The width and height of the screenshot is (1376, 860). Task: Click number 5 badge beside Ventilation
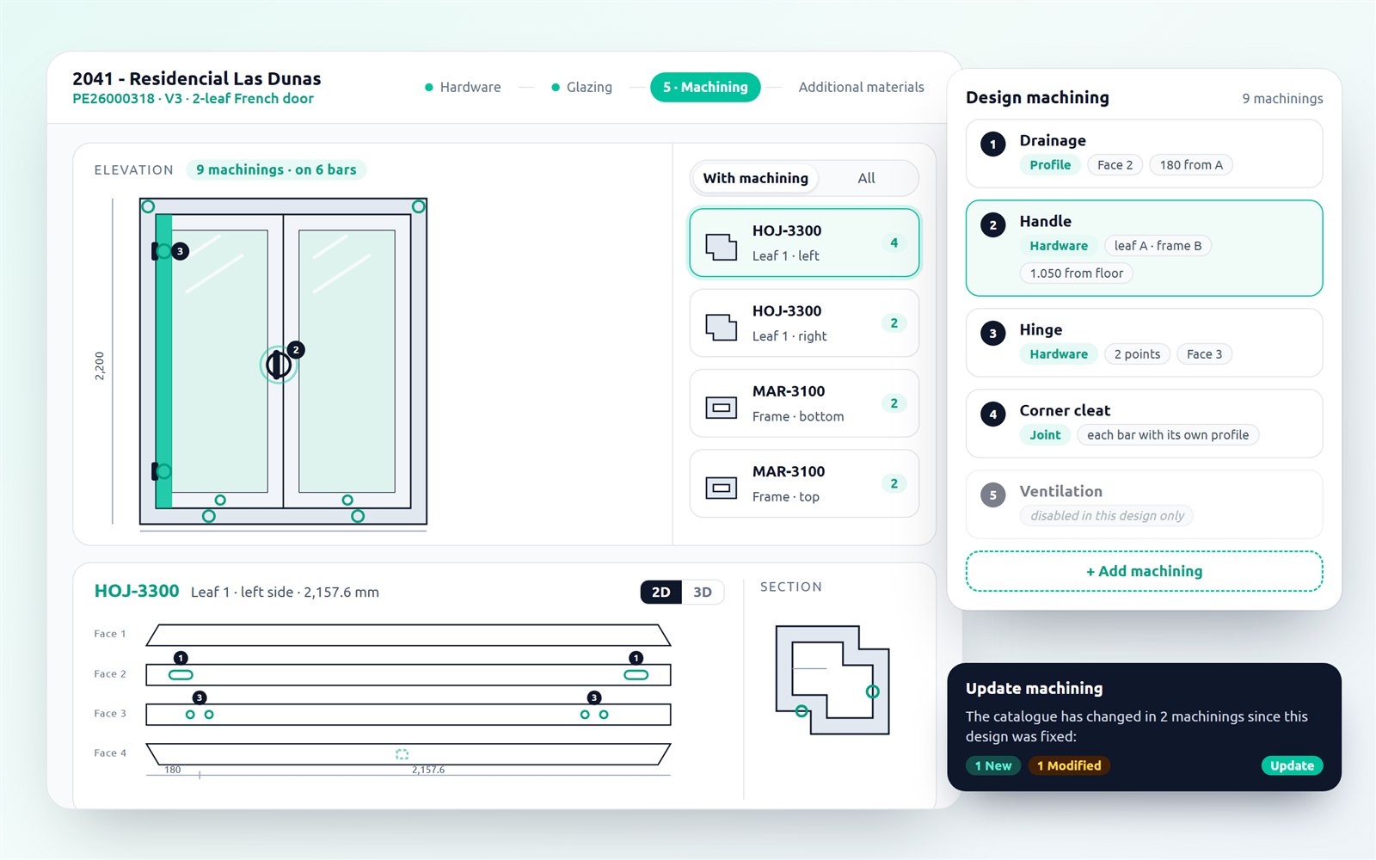pos(992,495)
